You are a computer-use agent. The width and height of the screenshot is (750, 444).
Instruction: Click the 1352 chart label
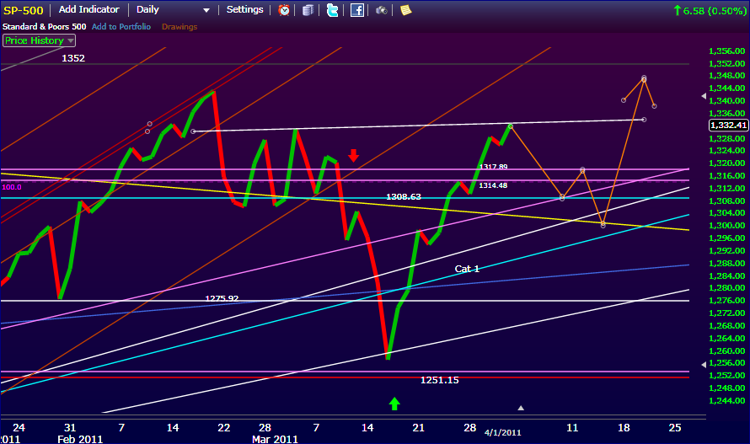73,58
